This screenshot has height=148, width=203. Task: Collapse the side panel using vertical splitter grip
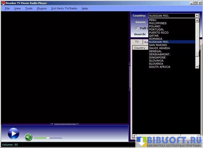[x=129, y=76]
